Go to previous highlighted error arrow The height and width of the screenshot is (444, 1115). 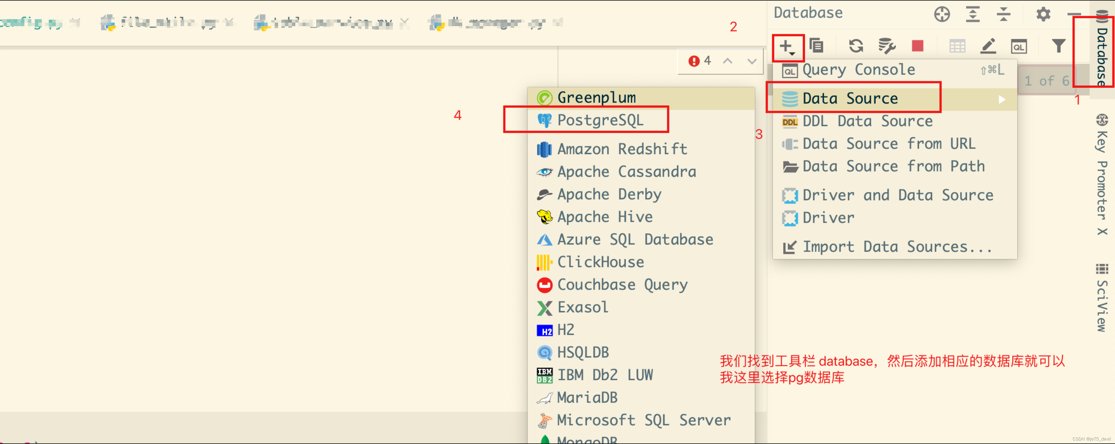tap(728, 62)
